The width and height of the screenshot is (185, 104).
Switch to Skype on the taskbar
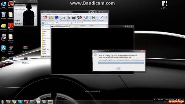click(x=21, y=102)
